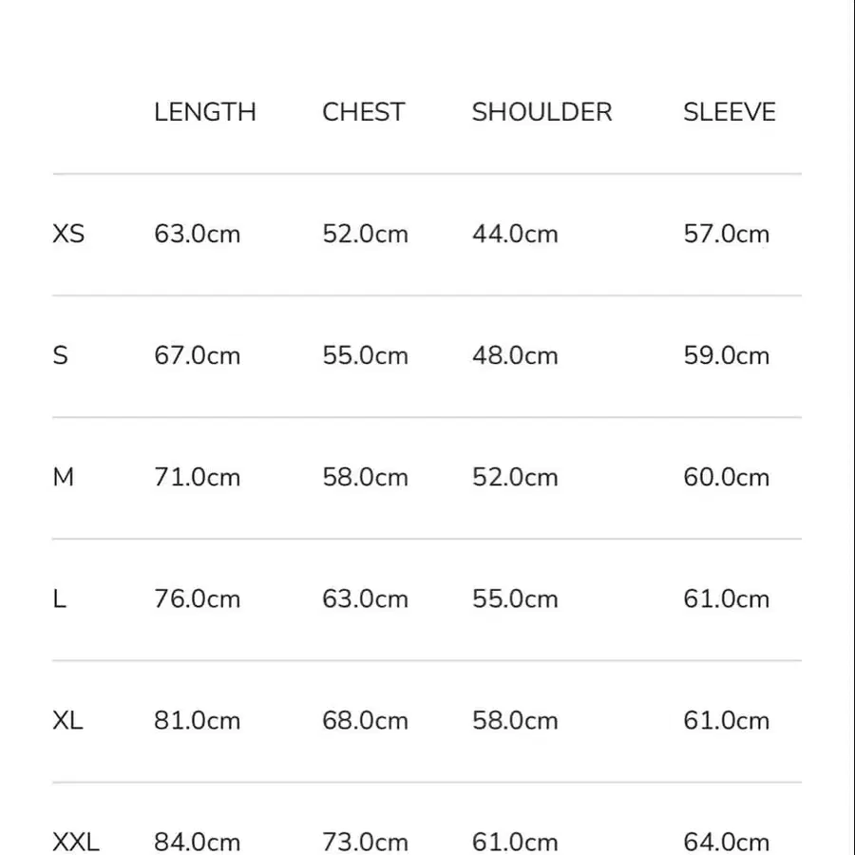Select the SHOULDER column header

click(x=541, y=112)
